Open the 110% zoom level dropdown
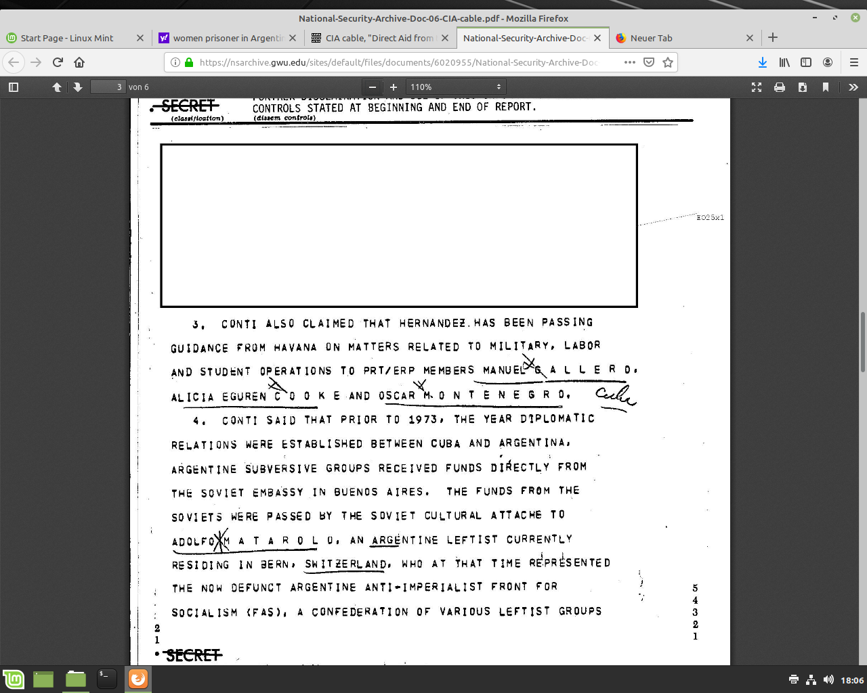Viewport: 867px width, 693px height. pos(455,87)
